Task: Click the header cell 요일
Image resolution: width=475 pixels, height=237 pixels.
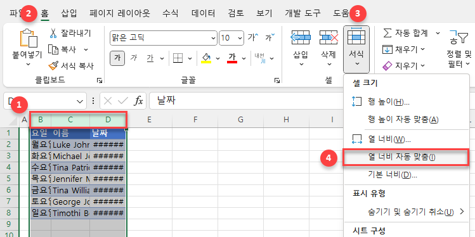Action: (41, 133)
